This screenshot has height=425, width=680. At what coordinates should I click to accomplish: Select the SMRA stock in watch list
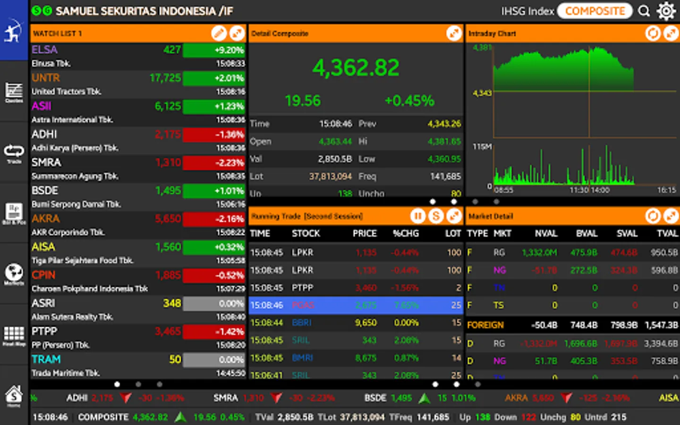coord(138,169)
